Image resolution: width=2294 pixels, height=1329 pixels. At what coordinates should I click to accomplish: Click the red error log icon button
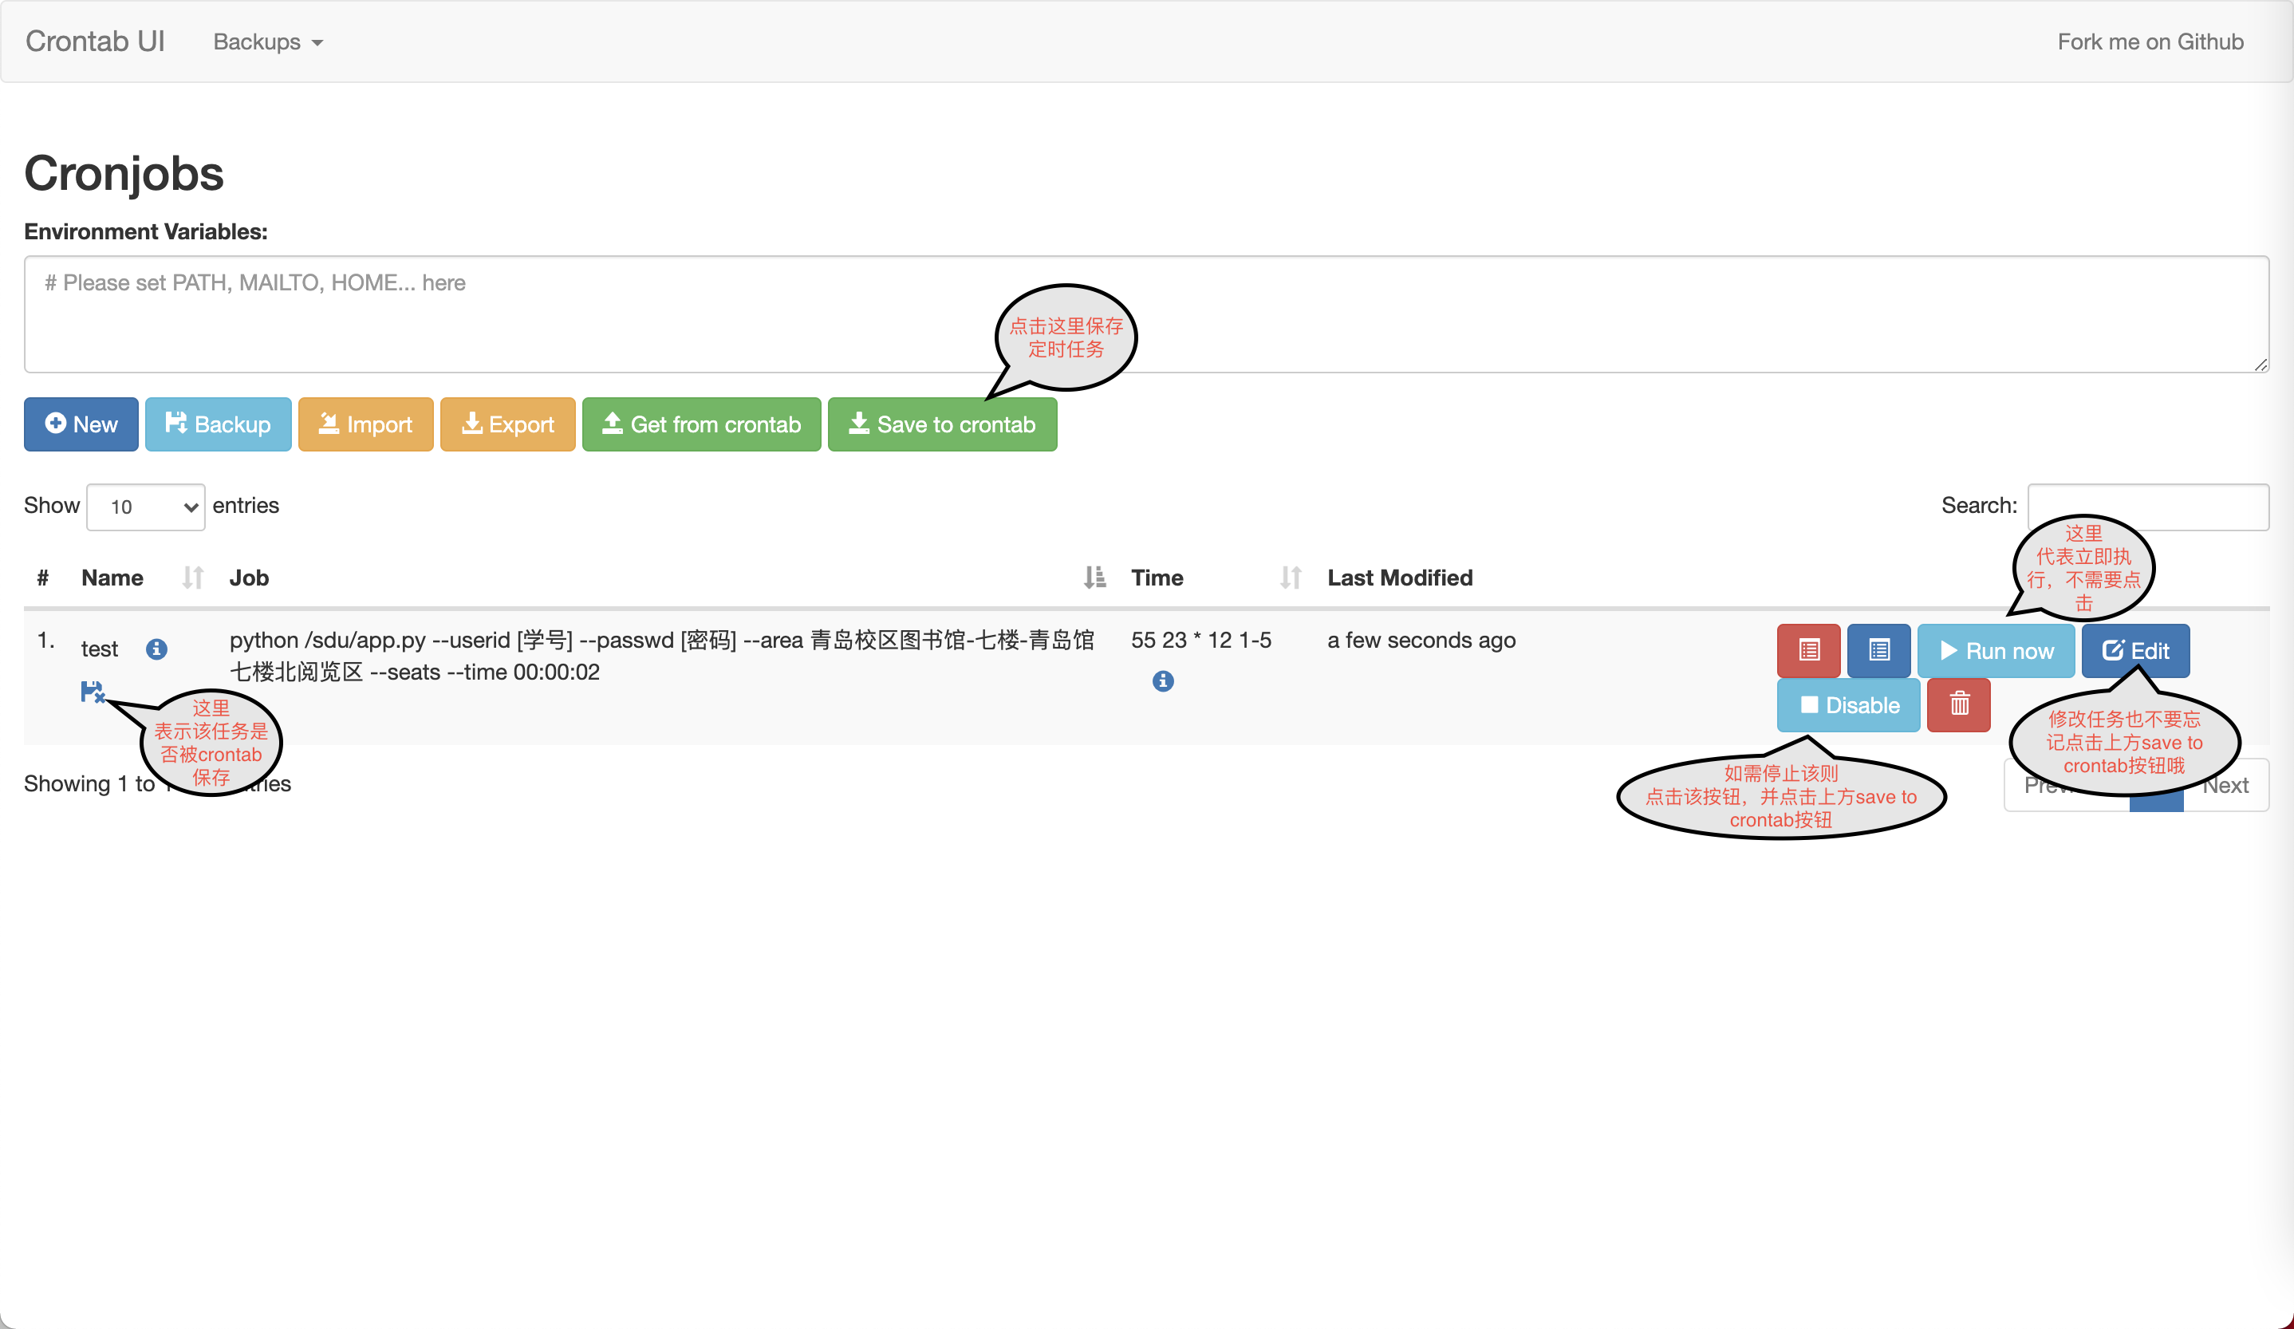coord(1808,650)
